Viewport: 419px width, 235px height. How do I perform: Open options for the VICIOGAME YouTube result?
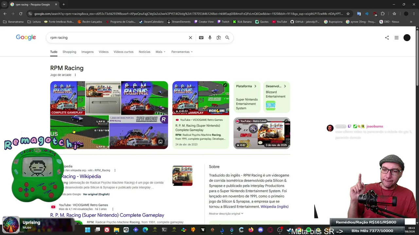113,209
